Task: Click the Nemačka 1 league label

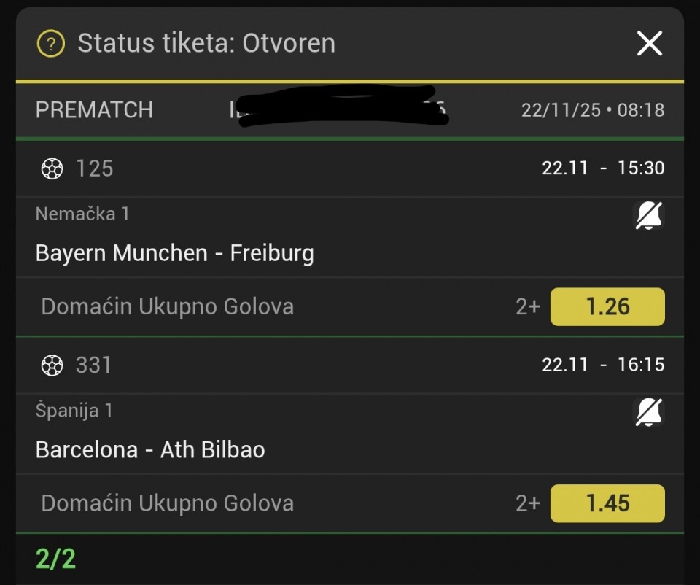Action: [x=82, y=214]
